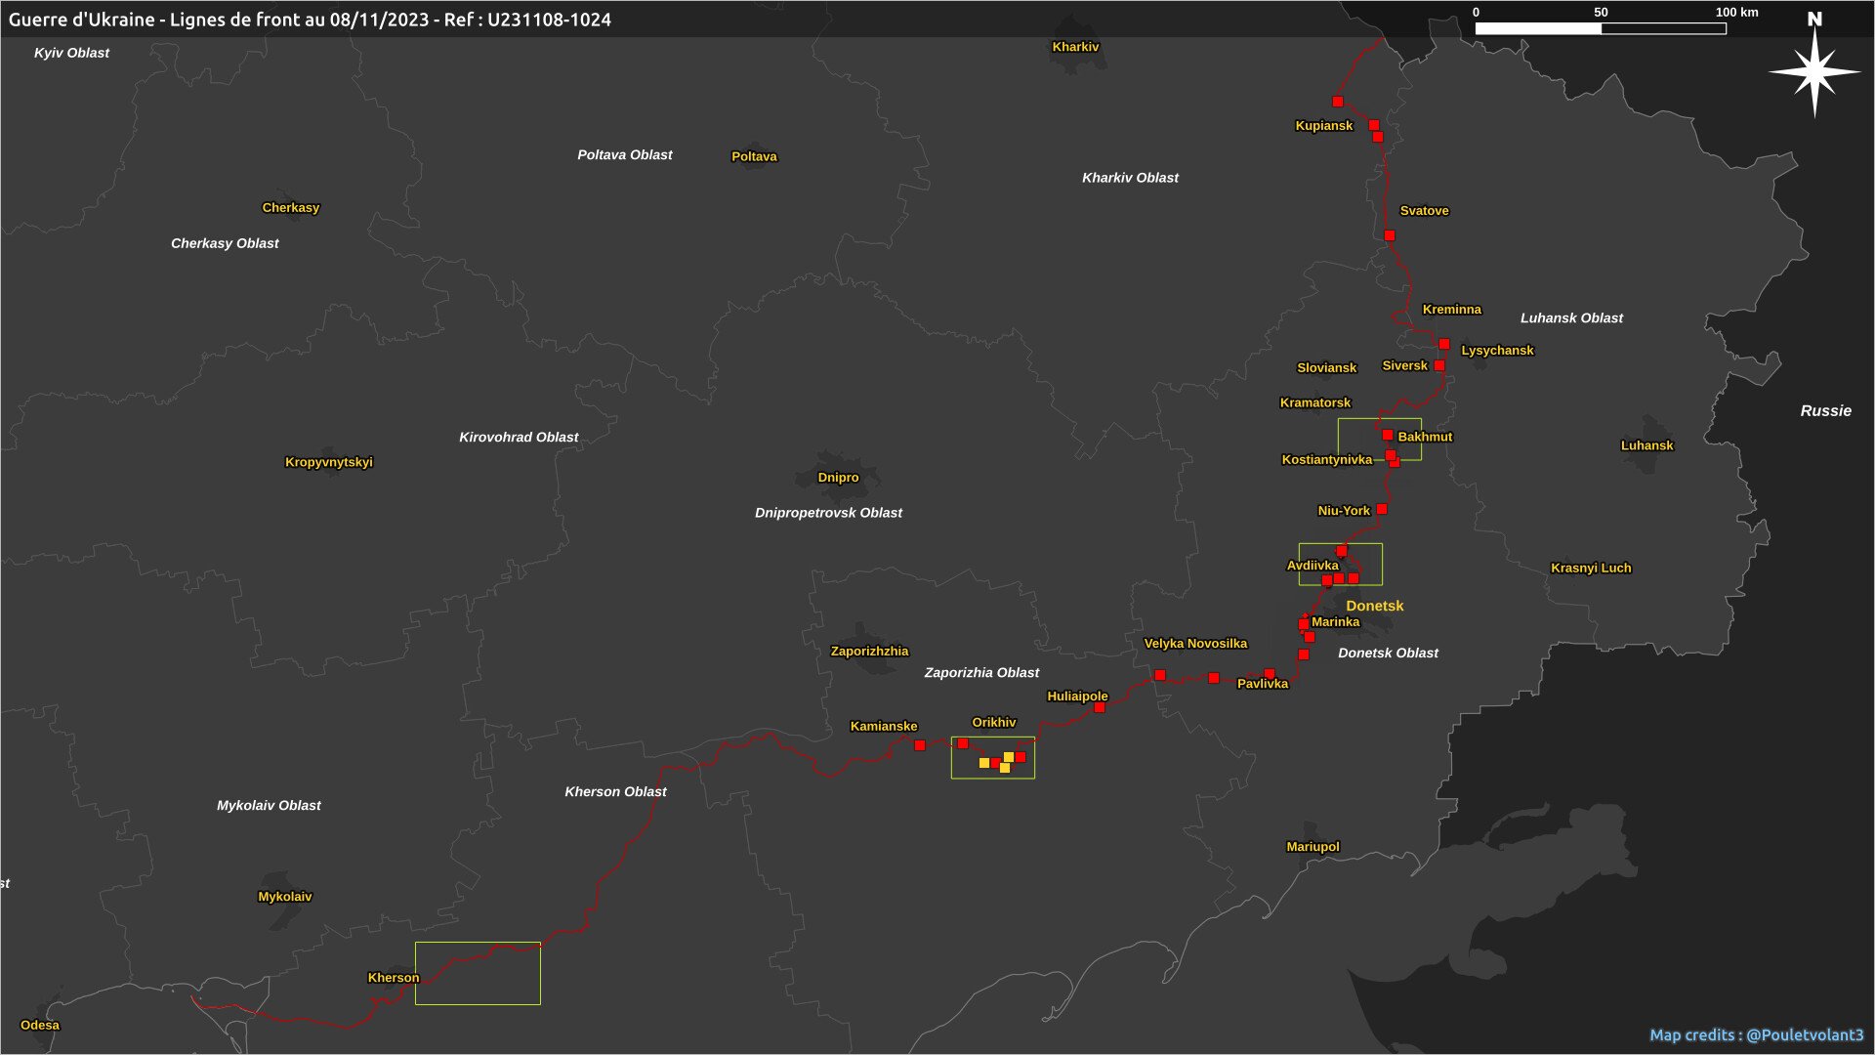Click the Odesa city label
The width and height of the screenshot is (1875, 1055).
[40, 1025]
